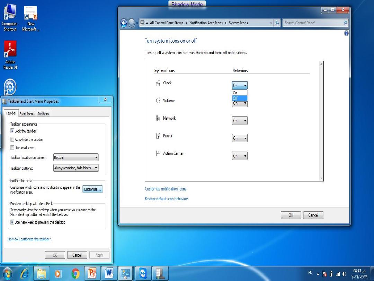Switch to Word on taskbar
The width and height of the screenshot is (374, 281).
[x=109, y=274]
